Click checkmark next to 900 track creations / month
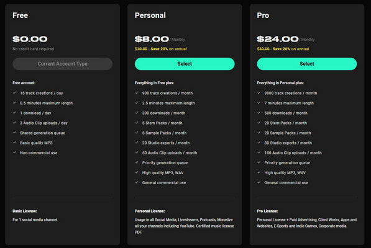 pyautogui.click(x=137, y=93)
